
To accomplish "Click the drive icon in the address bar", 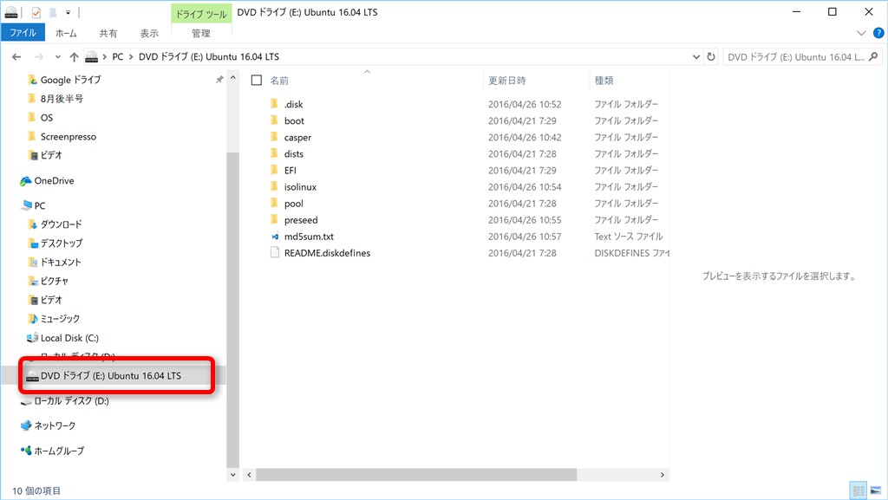I will 91,56.
